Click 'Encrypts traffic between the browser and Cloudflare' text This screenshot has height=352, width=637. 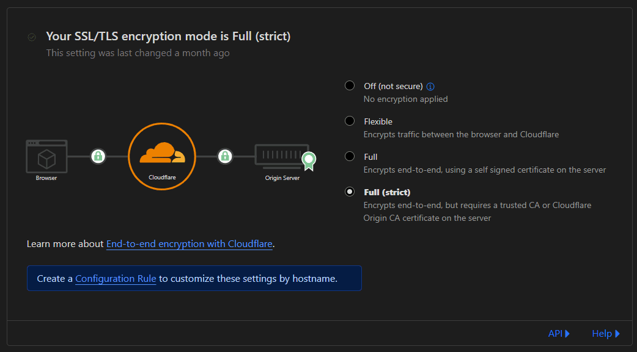[461, 134]
